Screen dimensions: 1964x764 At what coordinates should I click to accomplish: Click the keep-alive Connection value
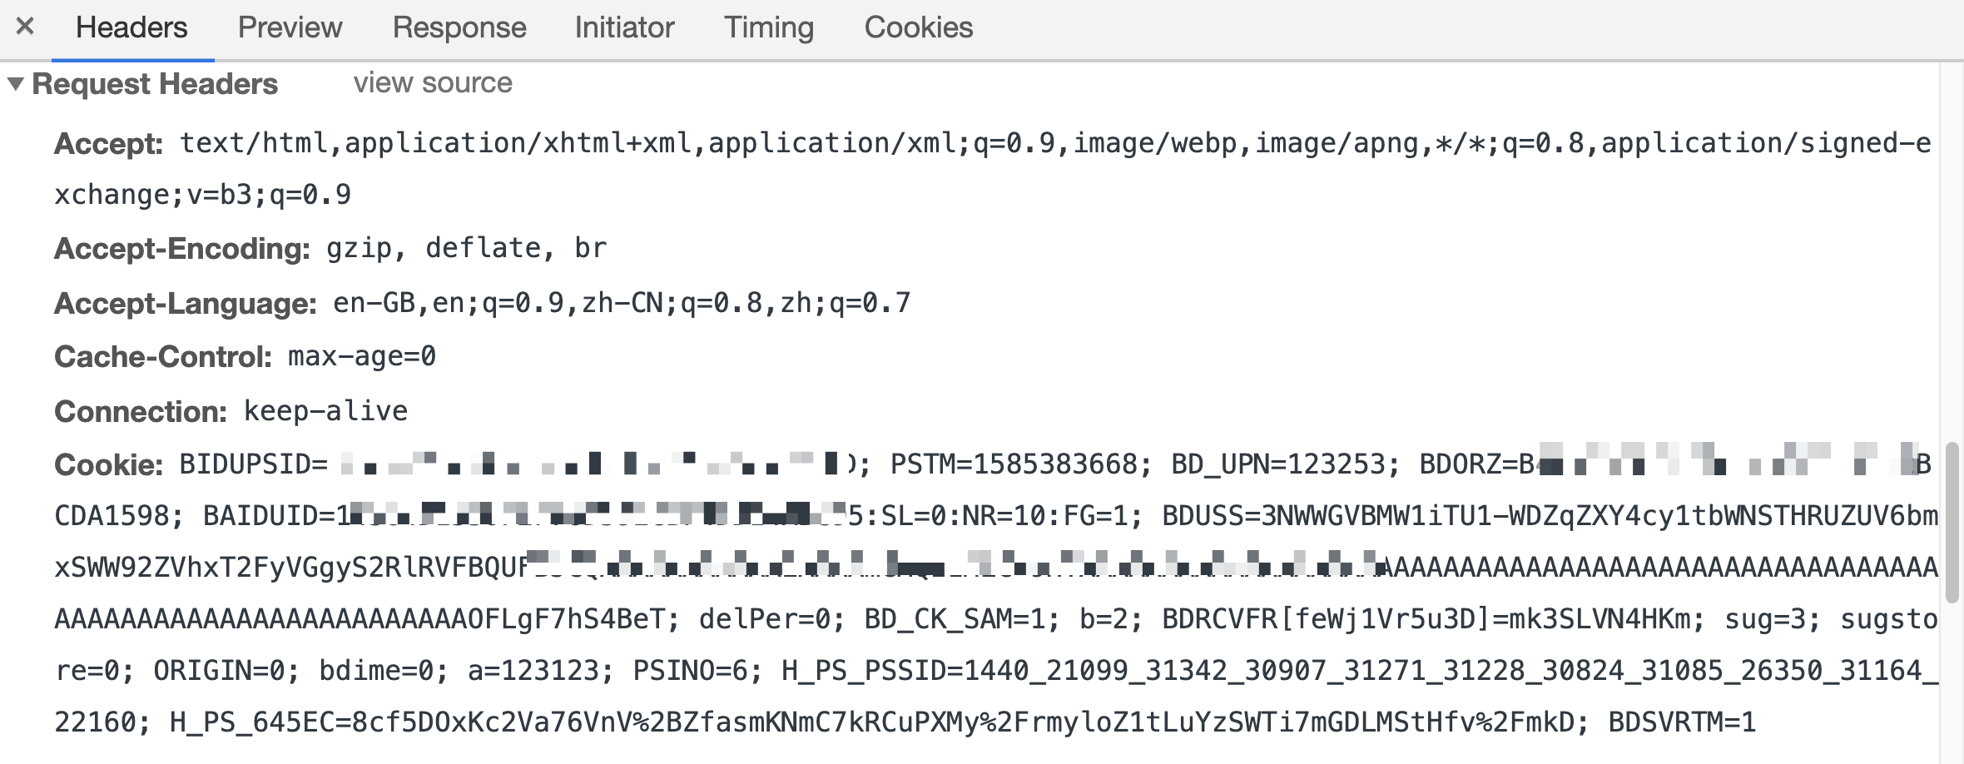[x=325, y=411]
